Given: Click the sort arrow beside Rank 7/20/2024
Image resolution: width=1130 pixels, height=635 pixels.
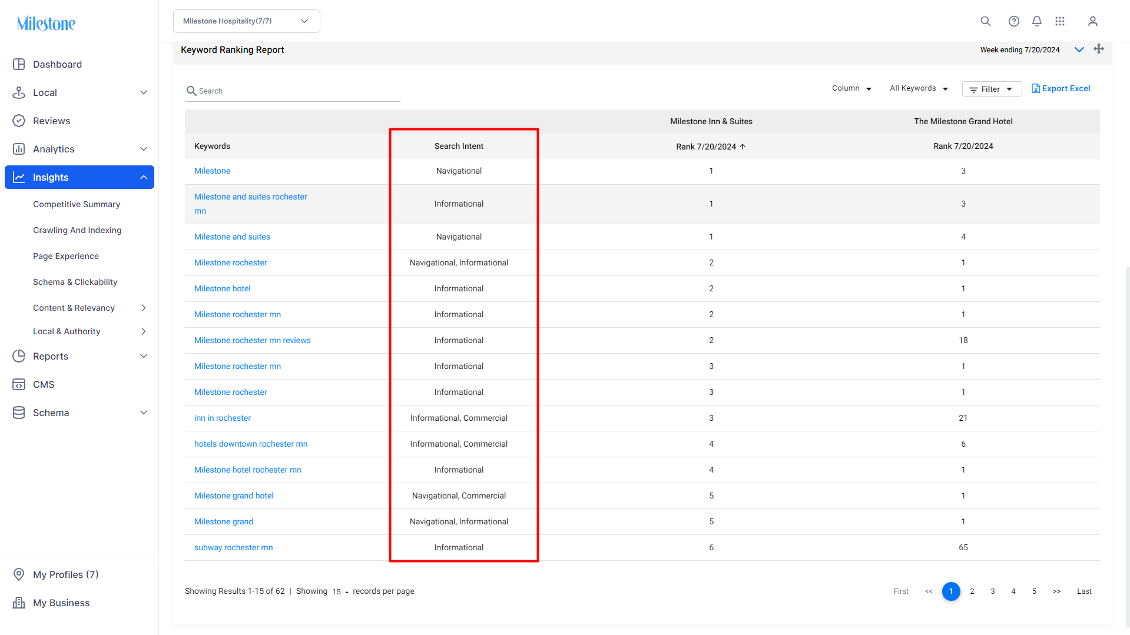Looking at the screenshot, I should pyautogui.click(x=743, y=147).
